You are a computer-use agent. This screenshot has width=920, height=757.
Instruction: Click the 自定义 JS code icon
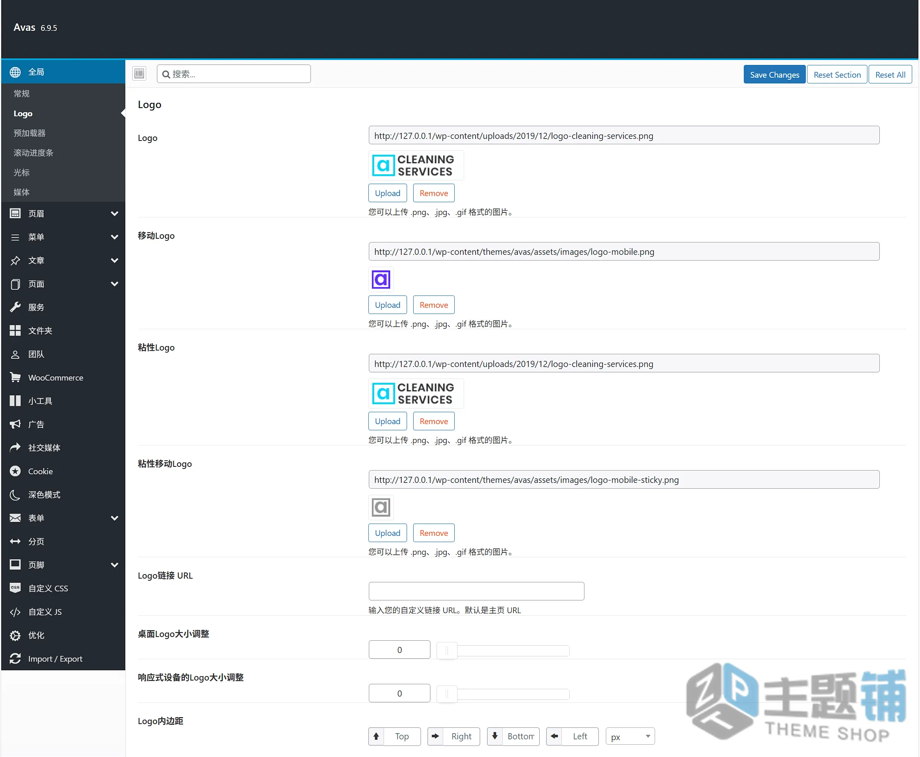pyautogui.click(x=15, y=612)
